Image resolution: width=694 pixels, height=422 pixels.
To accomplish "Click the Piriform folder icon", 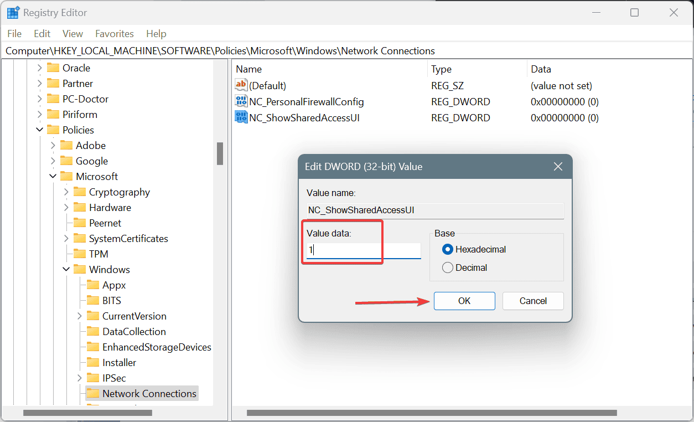I will pos(53,114).
